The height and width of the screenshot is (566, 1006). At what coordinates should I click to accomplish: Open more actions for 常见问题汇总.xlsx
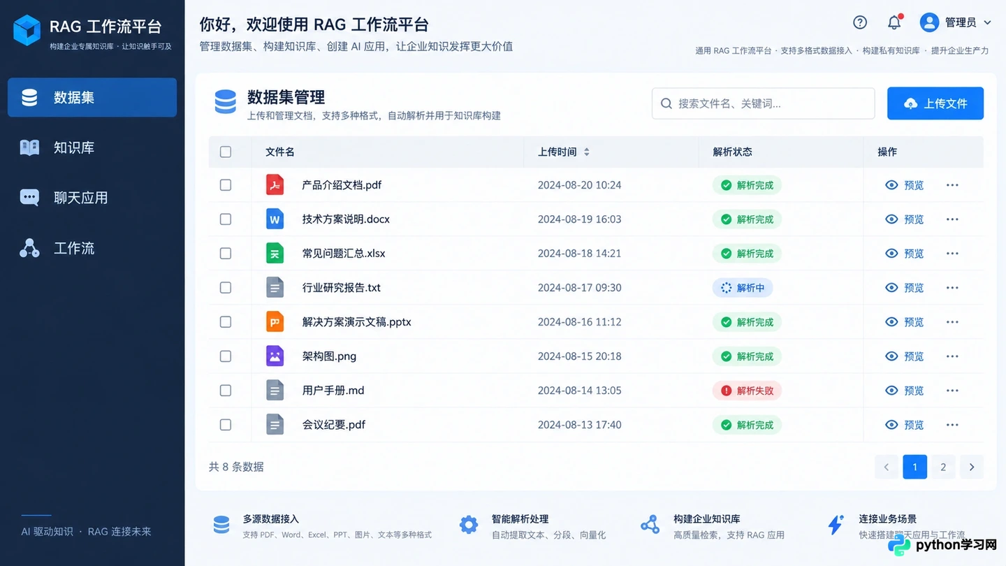coord(952,254)
